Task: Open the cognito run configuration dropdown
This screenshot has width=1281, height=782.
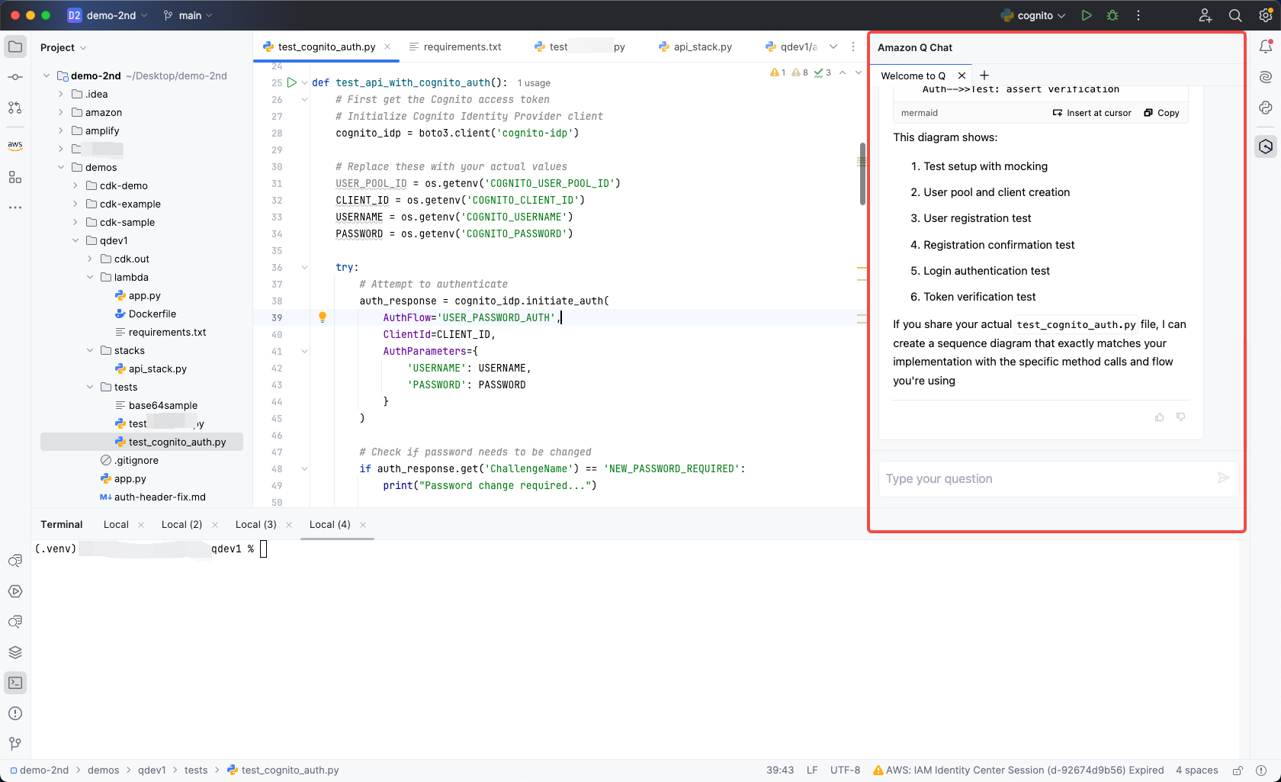Action: click(x=1033, y=15)
